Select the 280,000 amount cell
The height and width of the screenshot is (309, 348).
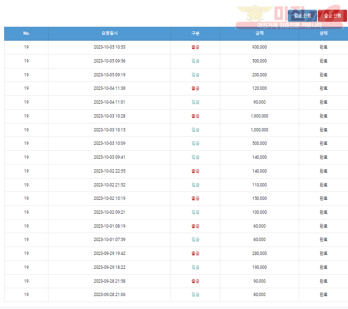(x=259, y=253)
